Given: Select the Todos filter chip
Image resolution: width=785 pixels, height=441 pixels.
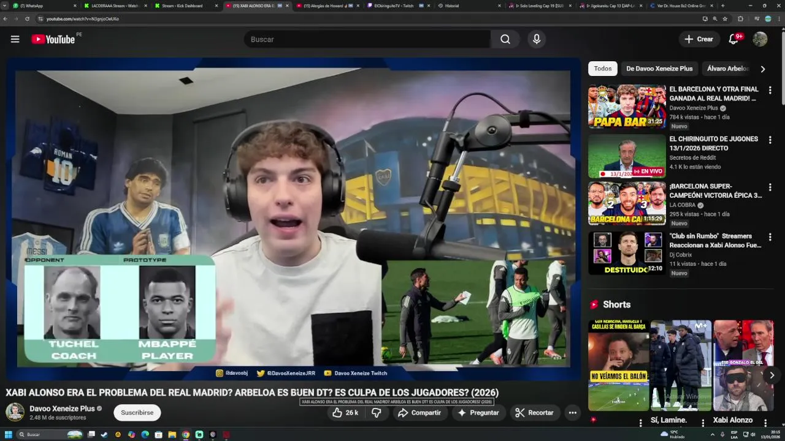Looking at the screenshot, I should [x=603, y=69].
